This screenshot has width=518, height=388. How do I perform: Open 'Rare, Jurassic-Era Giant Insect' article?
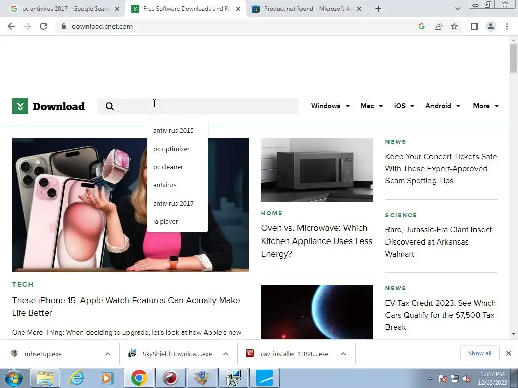[439, 242]
